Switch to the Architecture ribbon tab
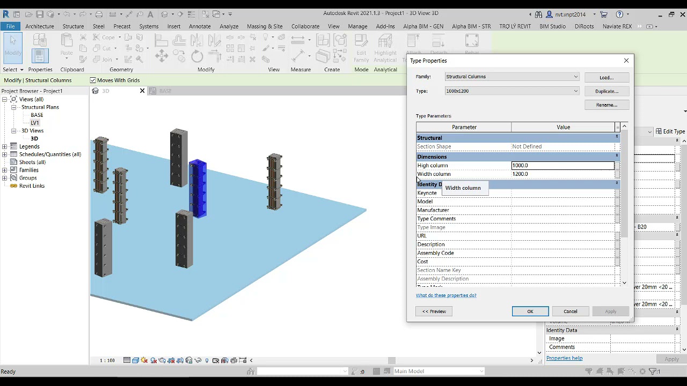The image size is (687, 386). pos(40,26)
